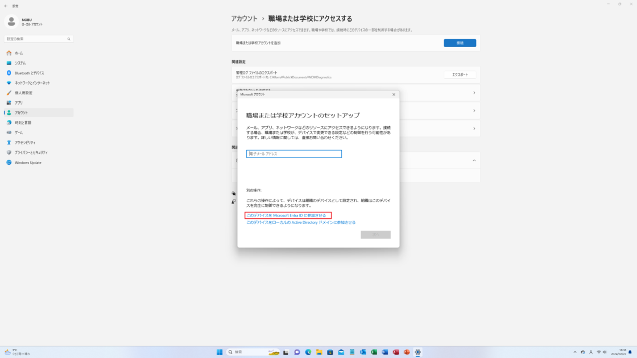
Task: Click the 次へ button in dialog
Action: point(375,235)
